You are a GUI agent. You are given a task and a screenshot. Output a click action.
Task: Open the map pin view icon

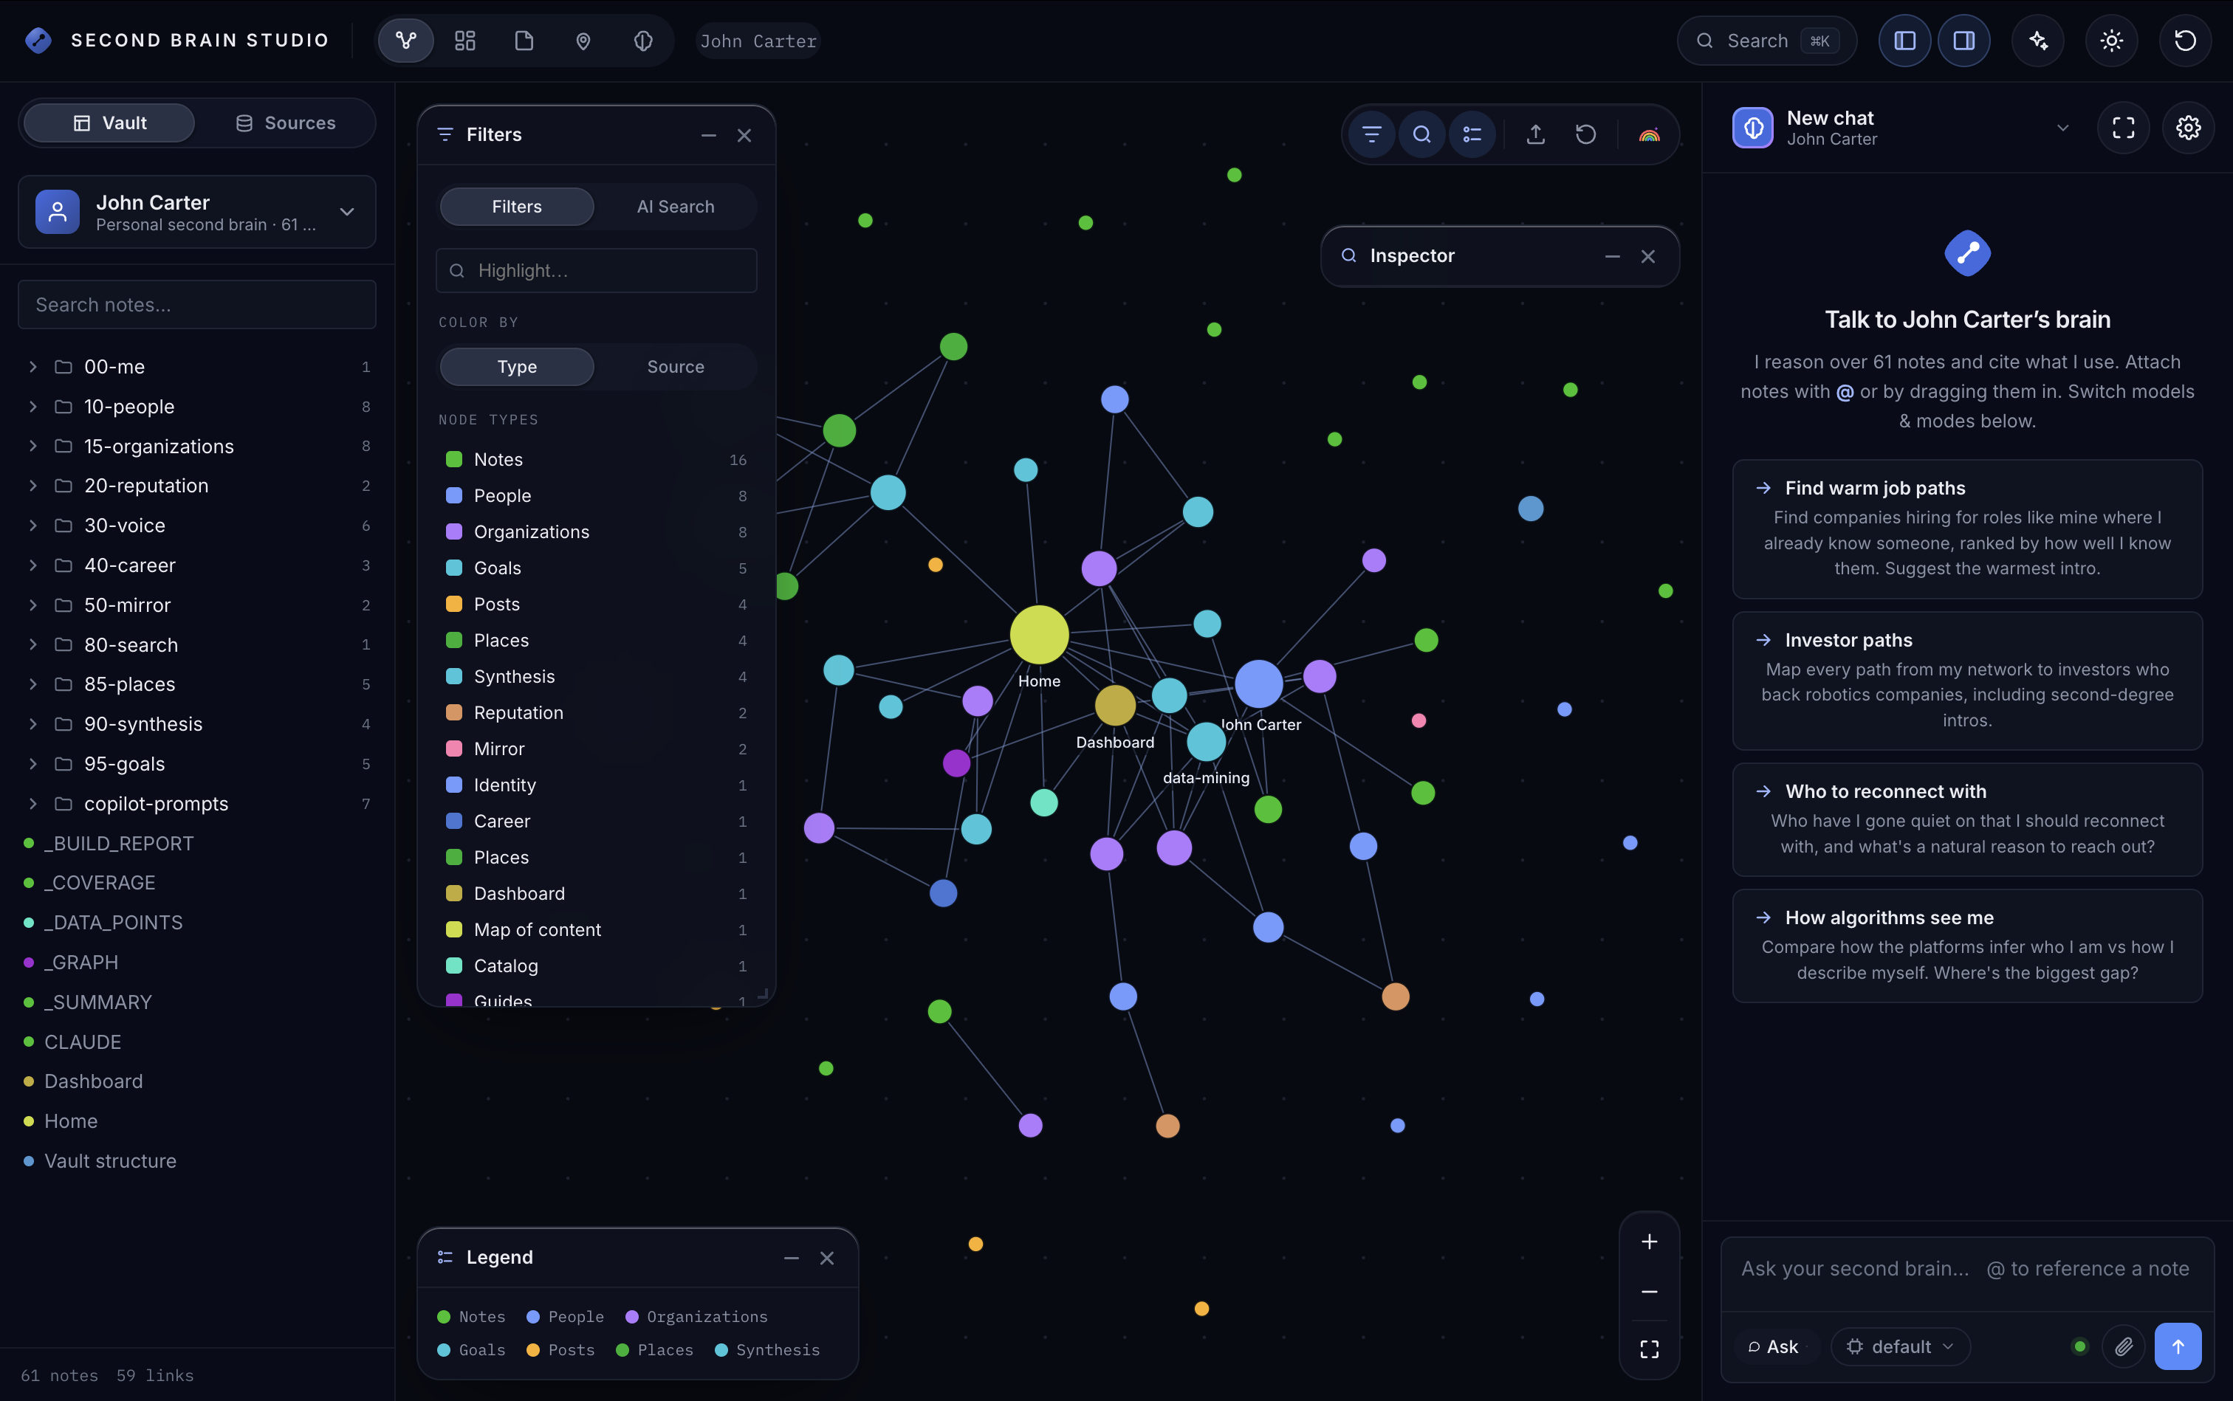[x=583, y=41]
